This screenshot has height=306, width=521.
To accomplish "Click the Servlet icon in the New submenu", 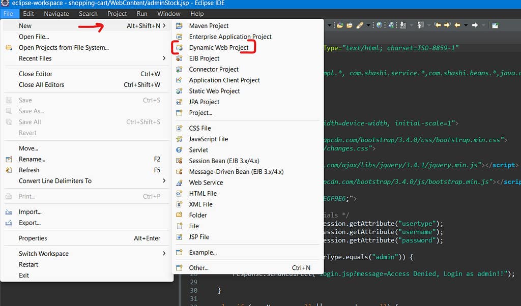I will click(179, 149).
